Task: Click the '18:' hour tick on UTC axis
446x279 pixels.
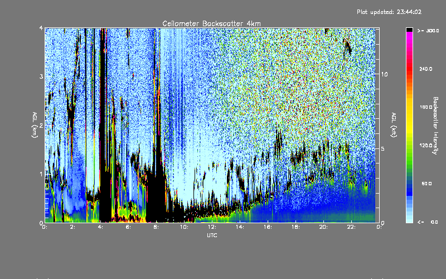Action: click(x=295, y=227)
